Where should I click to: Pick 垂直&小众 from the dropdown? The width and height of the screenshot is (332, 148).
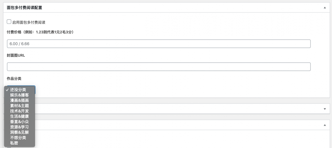click(x=19, y=122)
